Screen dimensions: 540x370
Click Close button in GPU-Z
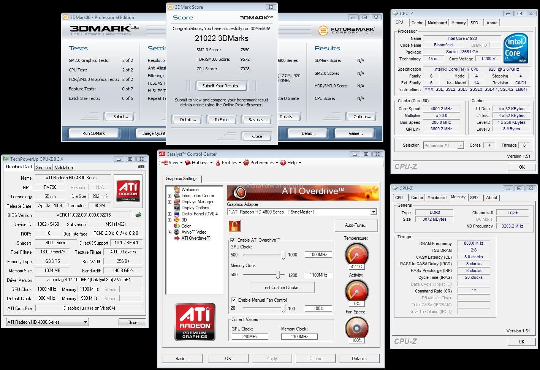pos(132,322)
